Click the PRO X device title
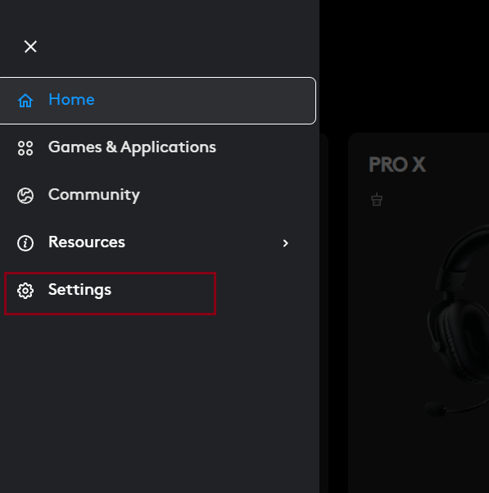489x493 pixels. point(397,165)
